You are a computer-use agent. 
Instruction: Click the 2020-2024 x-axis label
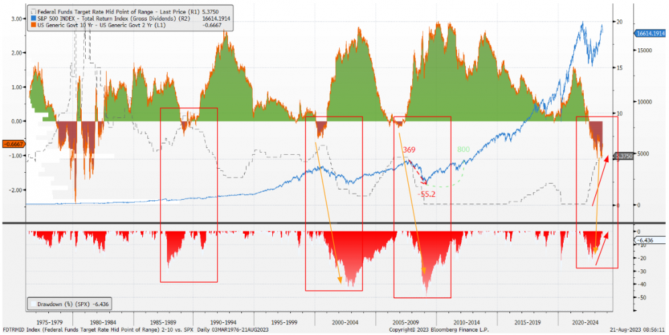coord(586,323)
